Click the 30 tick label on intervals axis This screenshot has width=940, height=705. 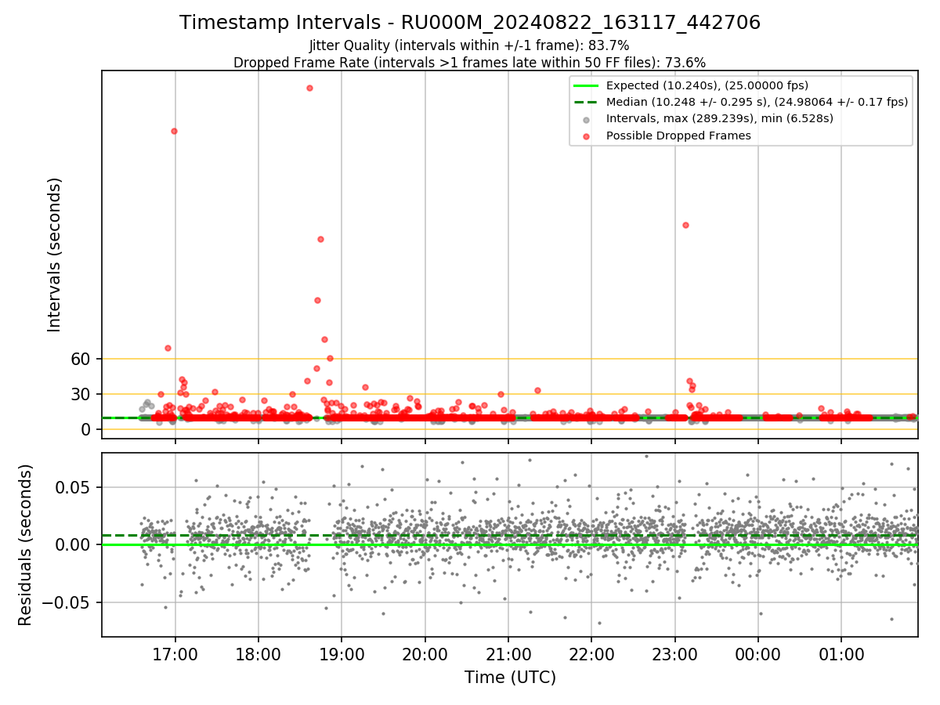point(82,394)
